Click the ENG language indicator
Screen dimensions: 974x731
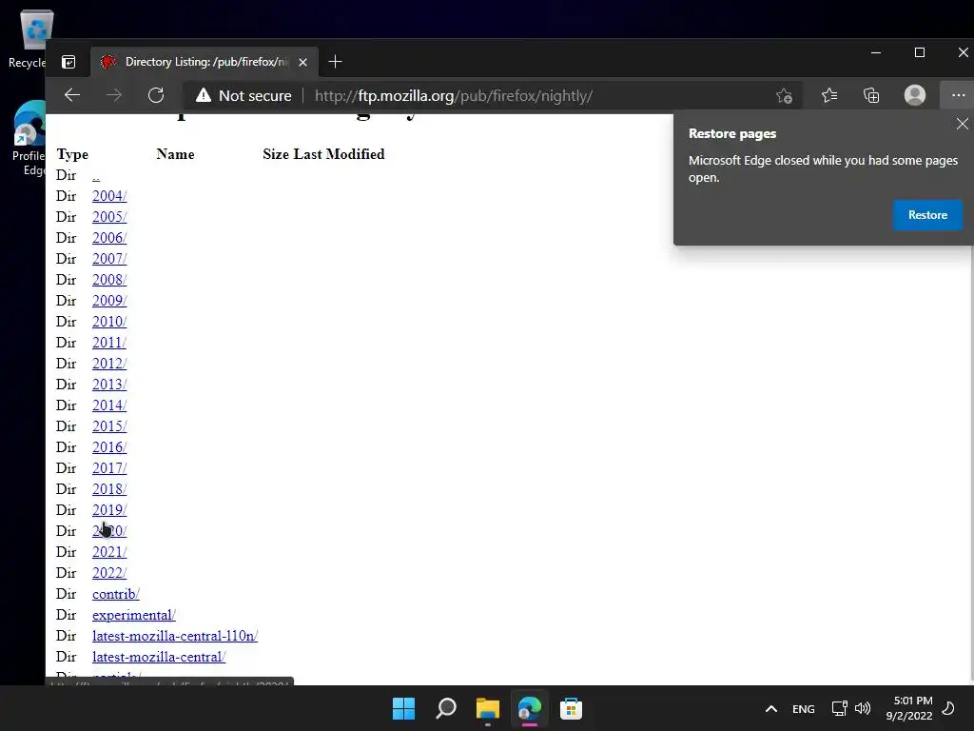[x=803, y=708]
